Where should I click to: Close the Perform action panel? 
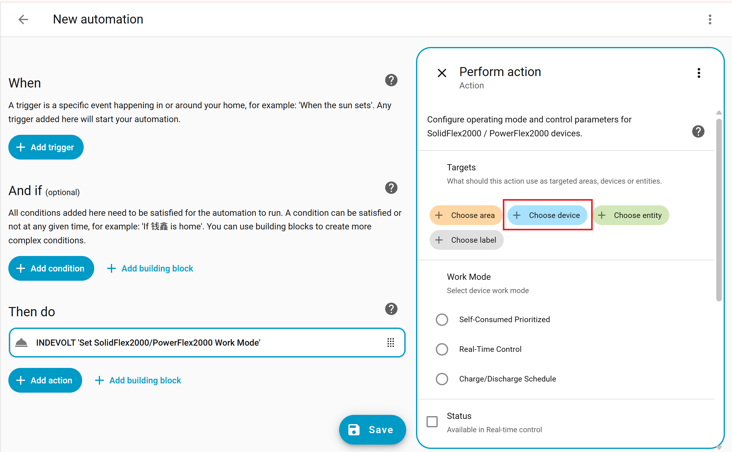442,73
